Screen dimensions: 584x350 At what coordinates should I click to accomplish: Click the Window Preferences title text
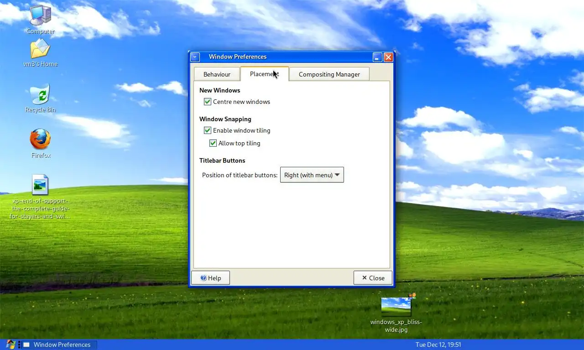click(x=238, y=57)
